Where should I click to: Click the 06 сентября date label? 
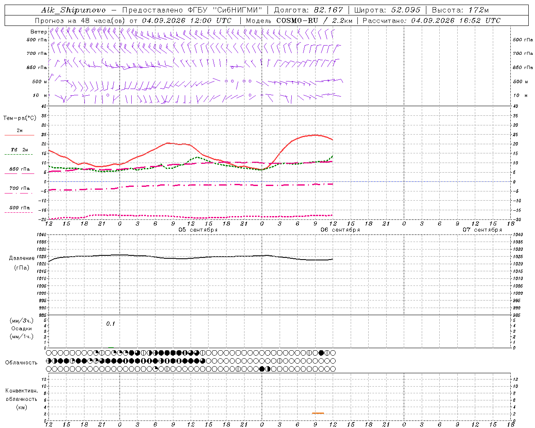[340, 229]
